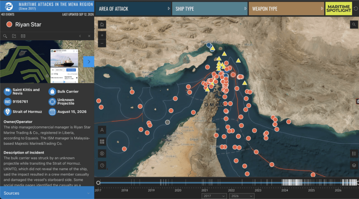Image resolution: width=359 pixels, height=199 pixels.
Task: Zoom out using the minus button
Action: click(102, 44)
